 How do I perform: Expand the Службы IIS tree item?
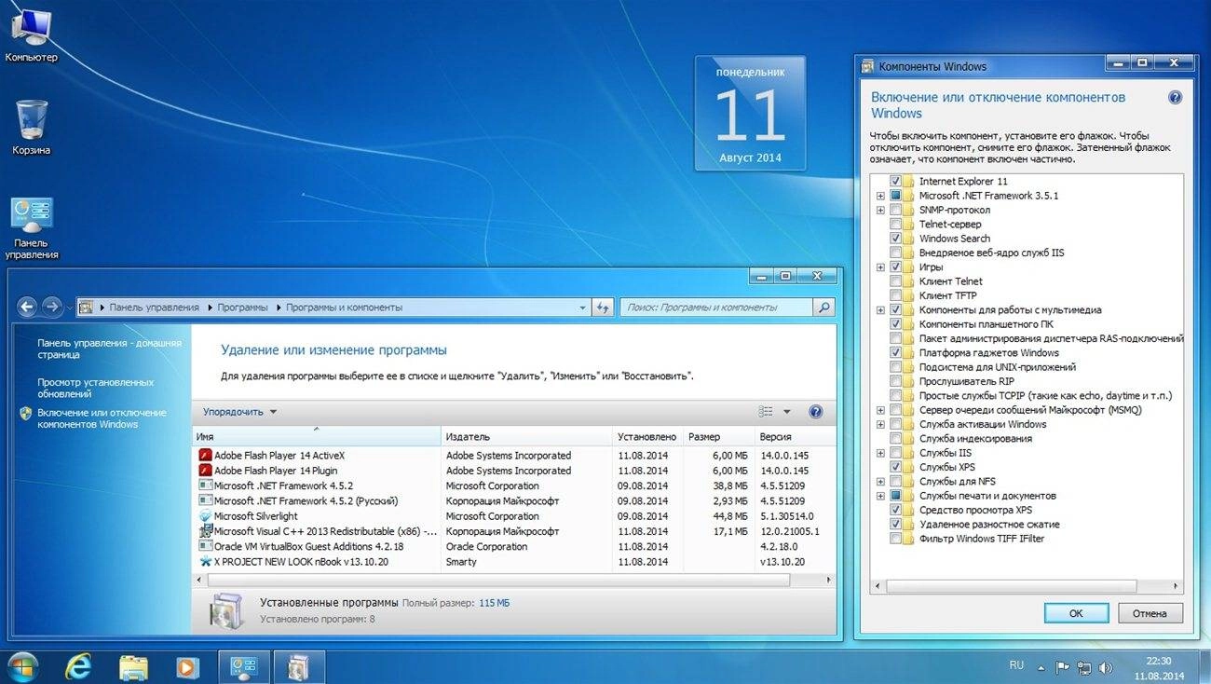(880, 452)
